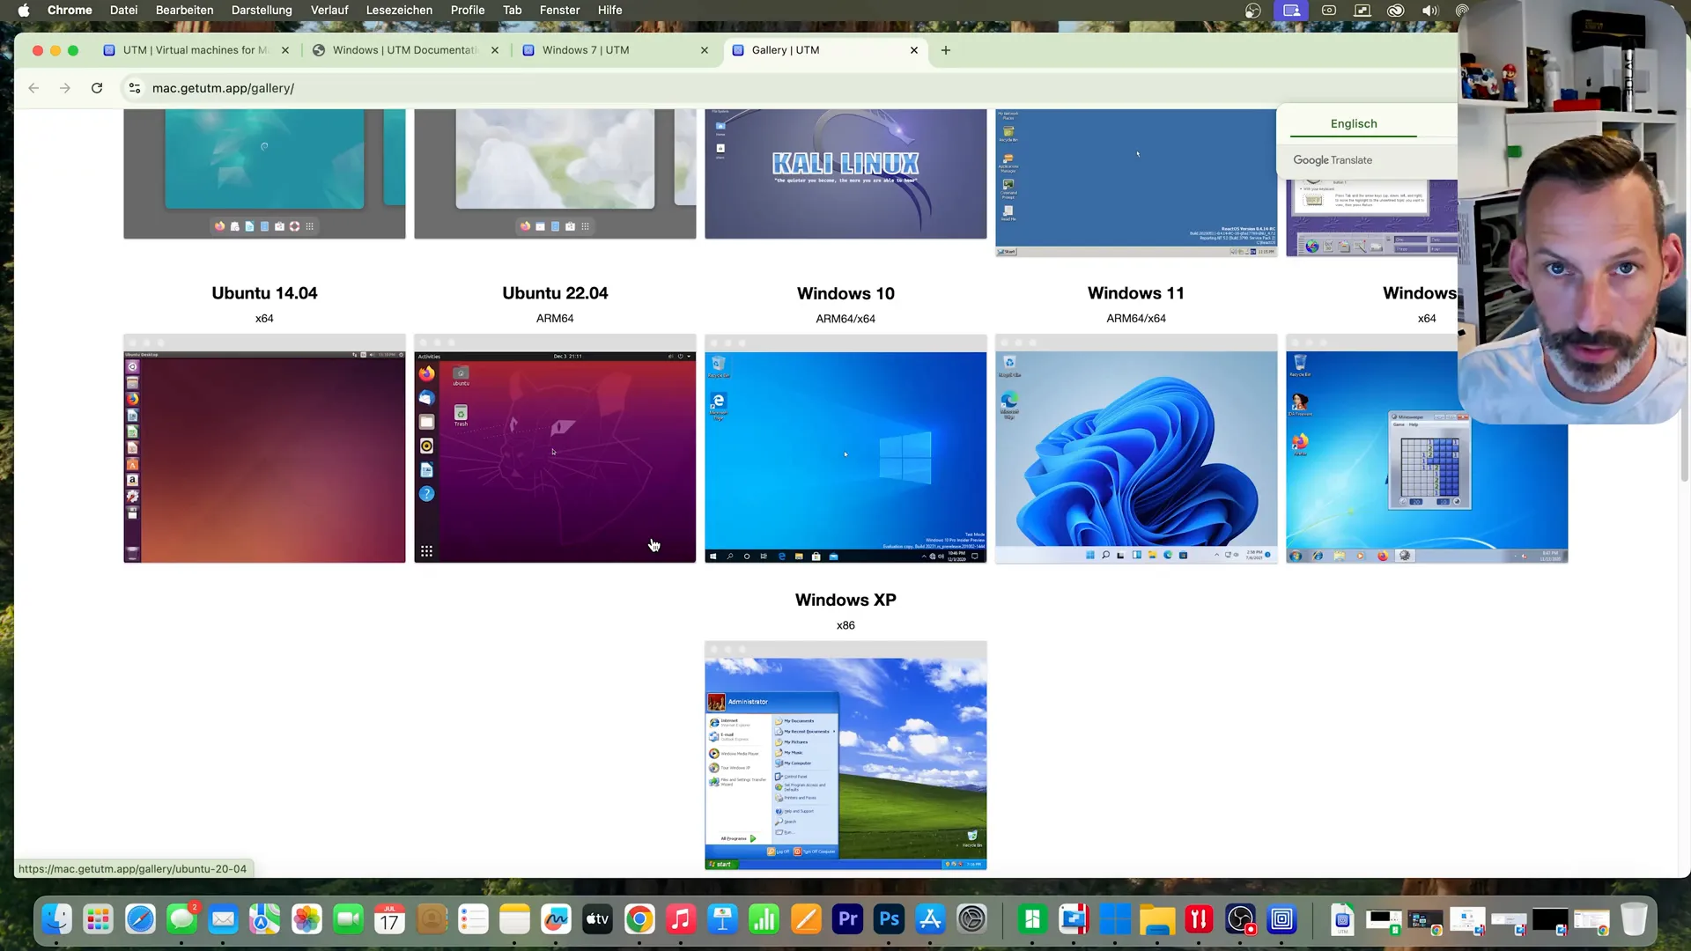Click the OBS status icon in menu bar
Image resolution: width=1691 pixels, height=951 pixels.
[1253, 11]
